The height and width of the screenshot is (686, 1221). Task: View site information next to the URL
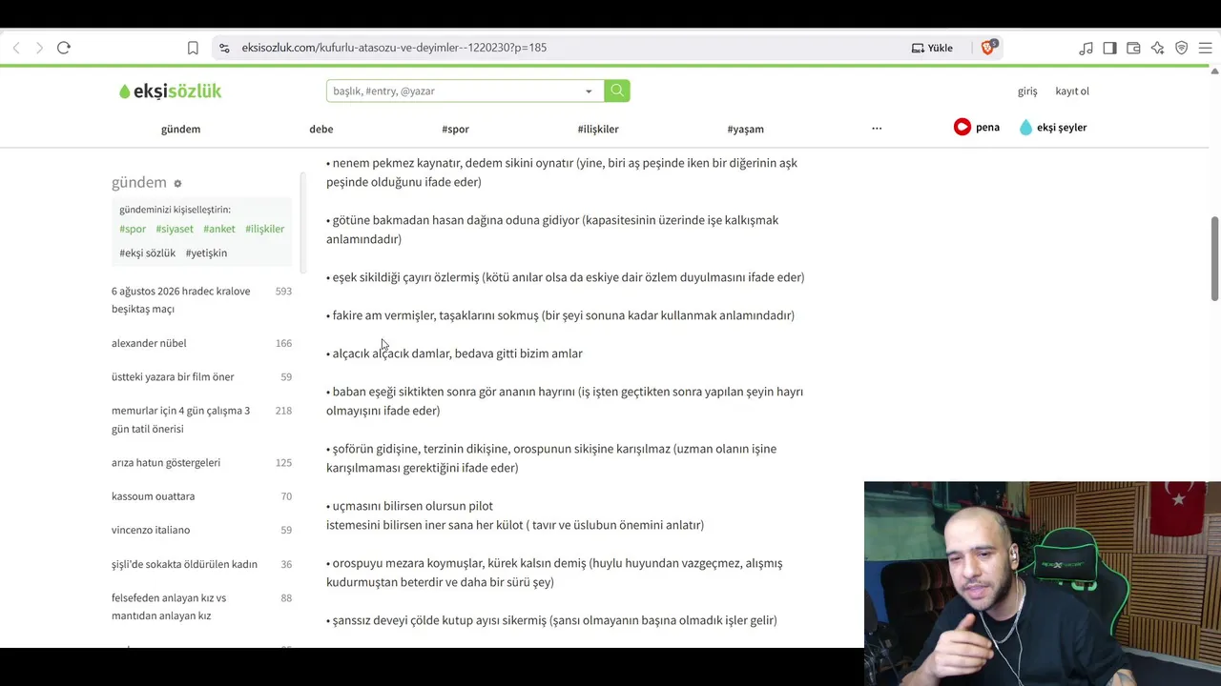point(223,48)
